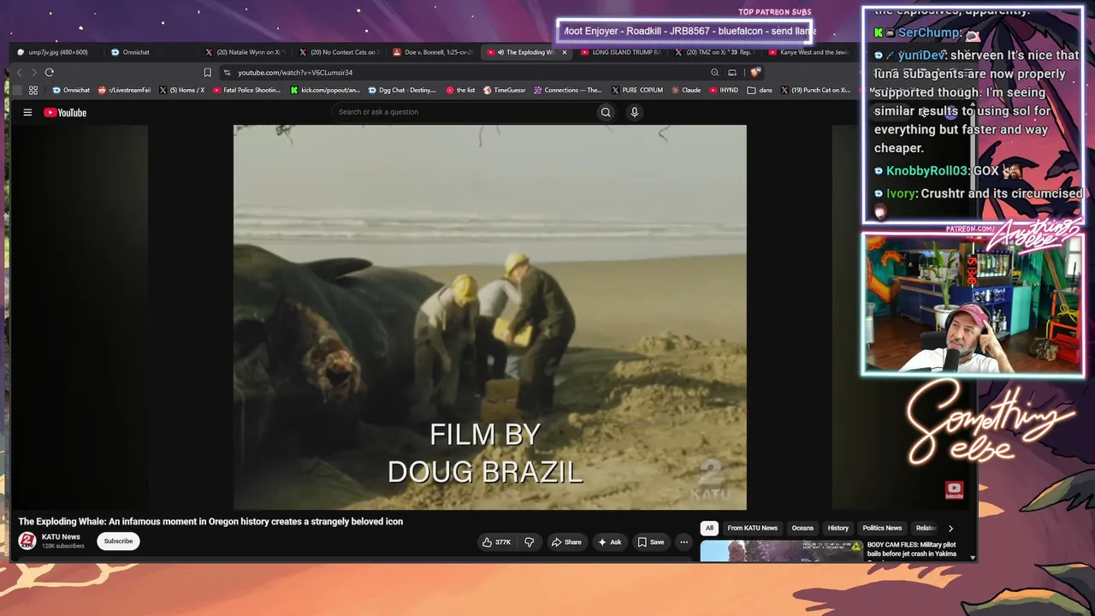Open the TimeGuessr bookmark
1095x616 pixels.
503,90
